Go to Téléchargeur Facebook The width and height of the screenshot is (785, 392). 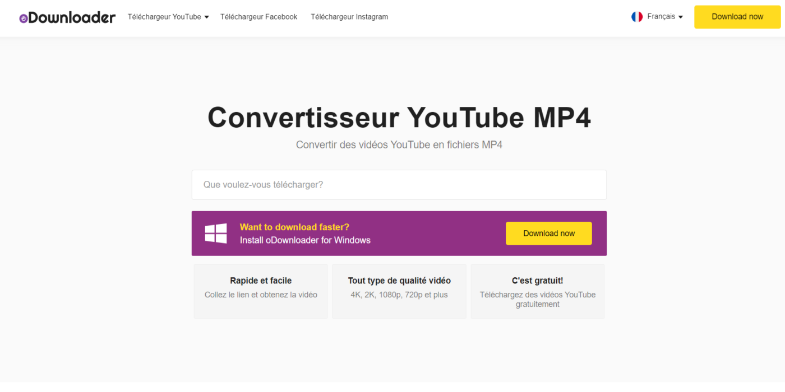(x=258, y=17)
